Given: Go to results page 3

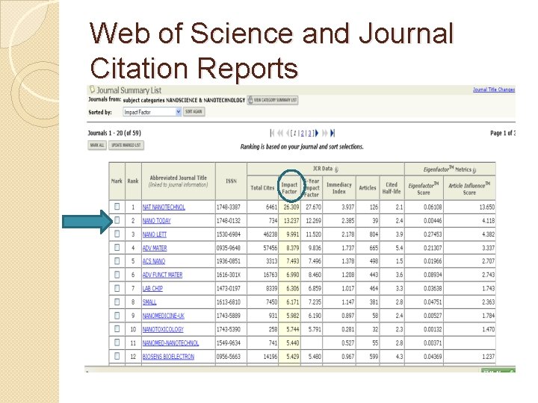Looking at the screenshot, I should pyautogui.click(x=309, y=134).
